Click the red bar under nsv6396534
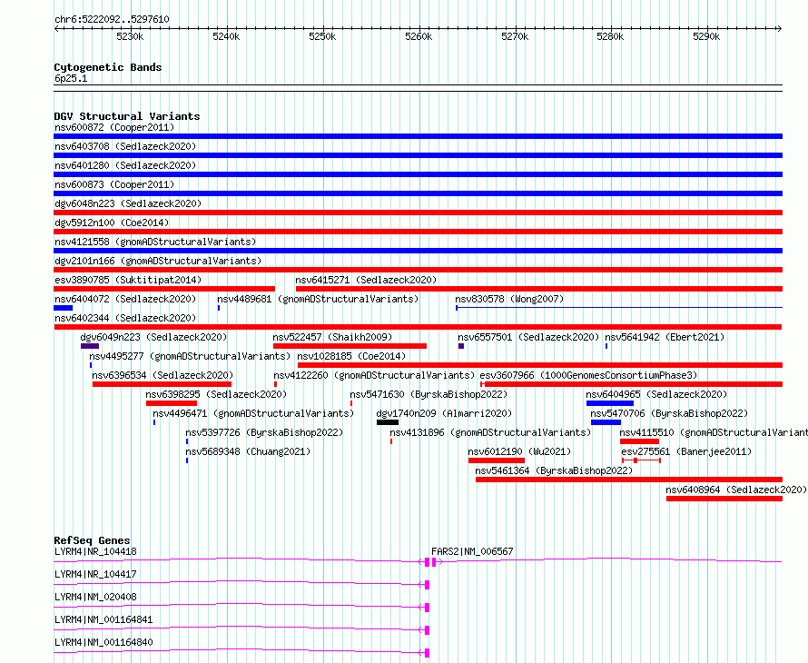The width and height of the screenshot is (808, 663). (162, 384)
